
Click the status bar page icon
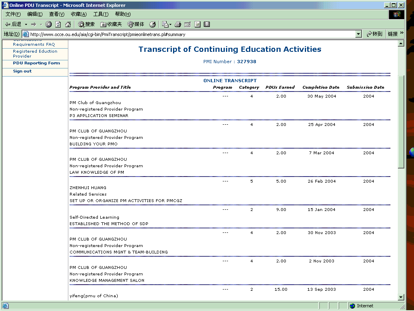click(x=5, y=306)
